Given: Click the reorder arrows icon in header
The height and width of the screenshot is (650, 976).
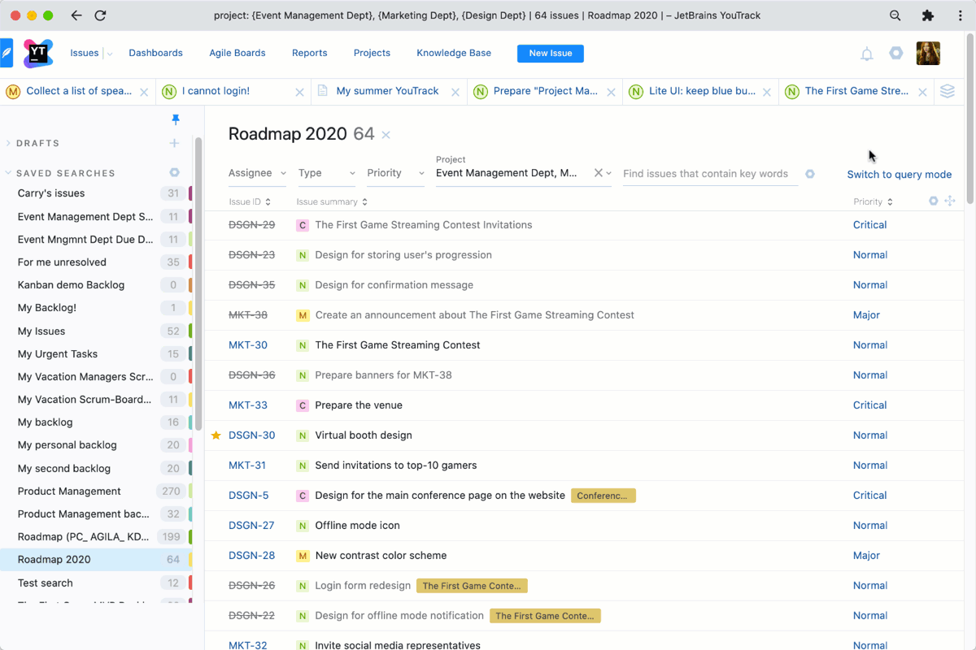Looking at the screenshot, I should (949, 201).
